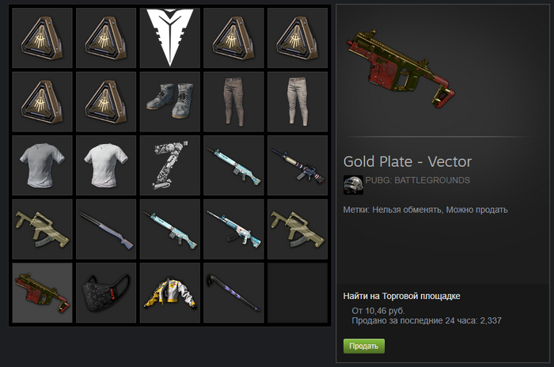554x367 pixels.
Task: Click the PUBG helmet game icon
Action: pyautogui.click(x=353, y=185)
